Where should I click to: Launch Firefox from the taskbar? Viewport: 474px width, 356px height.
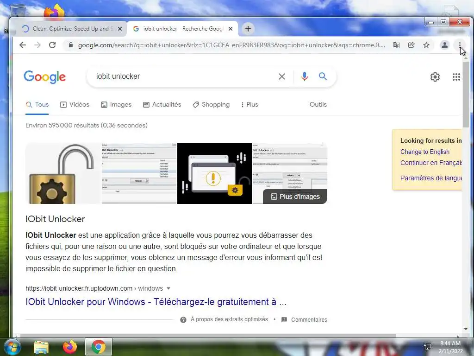tap(70, 347)
